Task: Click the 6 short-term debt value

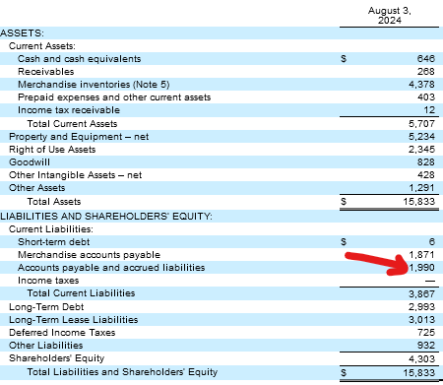Action: (432, 242)
